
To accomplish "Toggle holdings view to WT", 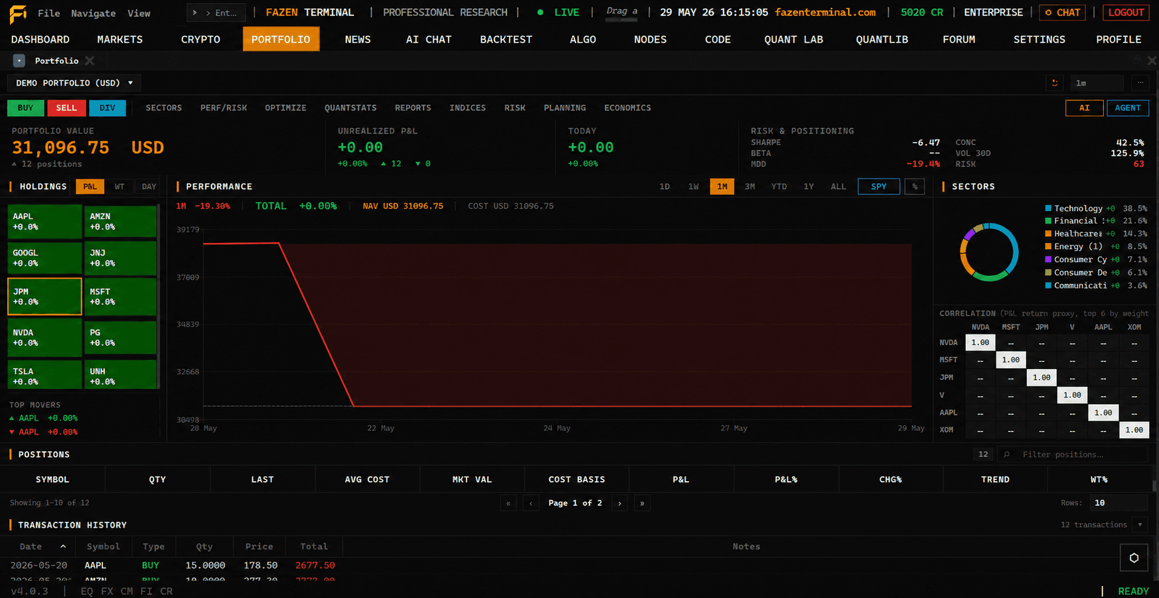I will coord(119,187).
